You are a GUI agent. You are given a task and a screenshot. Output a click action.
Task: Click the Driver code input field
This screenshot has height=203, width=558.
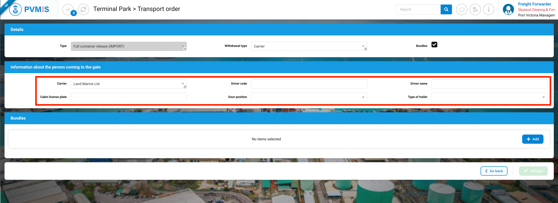point(309,84)
